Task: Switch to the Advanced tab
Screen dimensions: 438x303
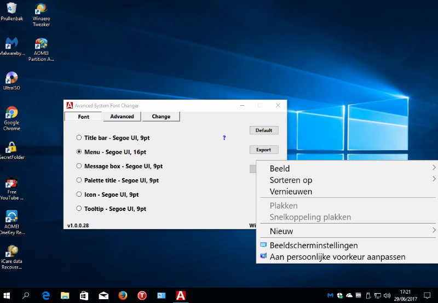Action: coord(122,116)
